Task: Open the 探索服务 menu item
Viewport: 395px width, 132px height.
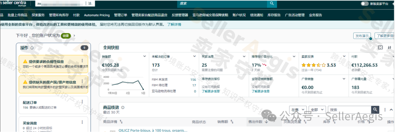Action: coord(38,15)
